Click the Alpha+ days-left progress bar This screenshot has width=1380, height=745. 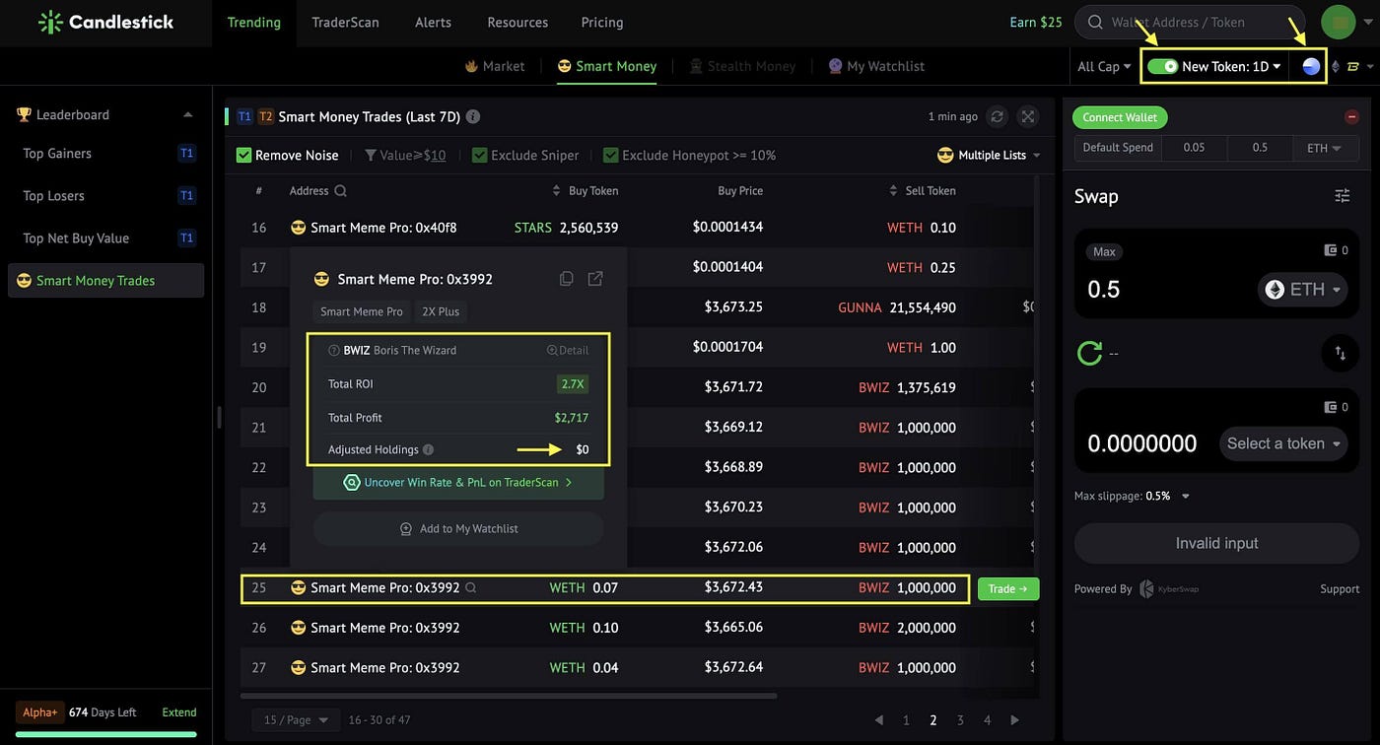pos(105,733)
